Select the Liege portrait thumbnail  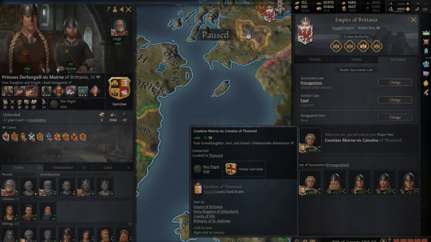tap(119, 27)
